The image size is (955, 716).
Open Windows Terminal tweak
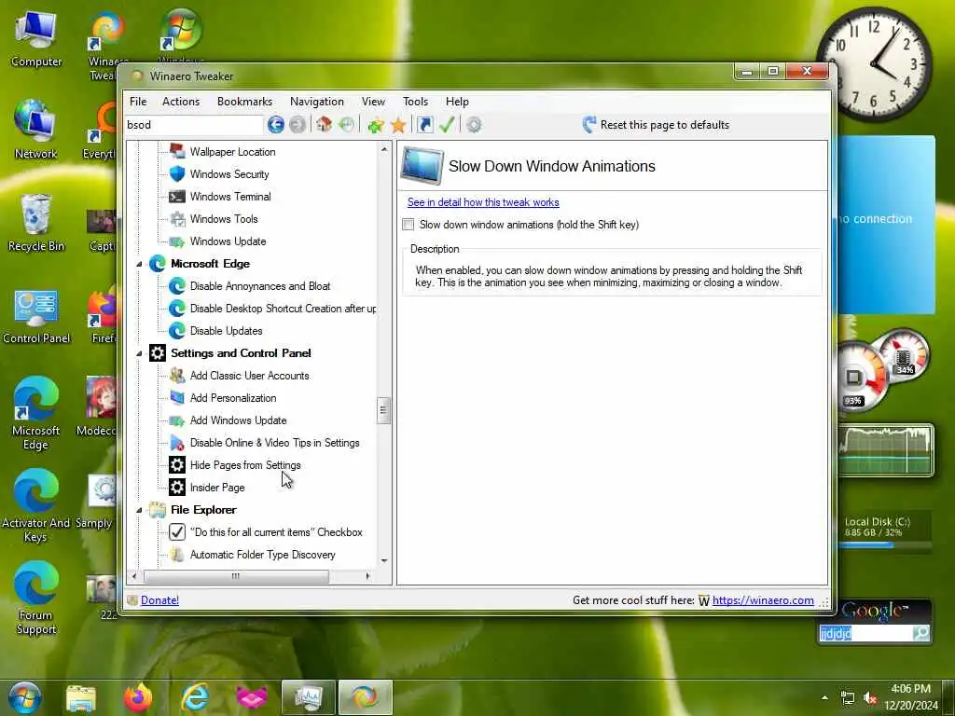coord(230,197)
